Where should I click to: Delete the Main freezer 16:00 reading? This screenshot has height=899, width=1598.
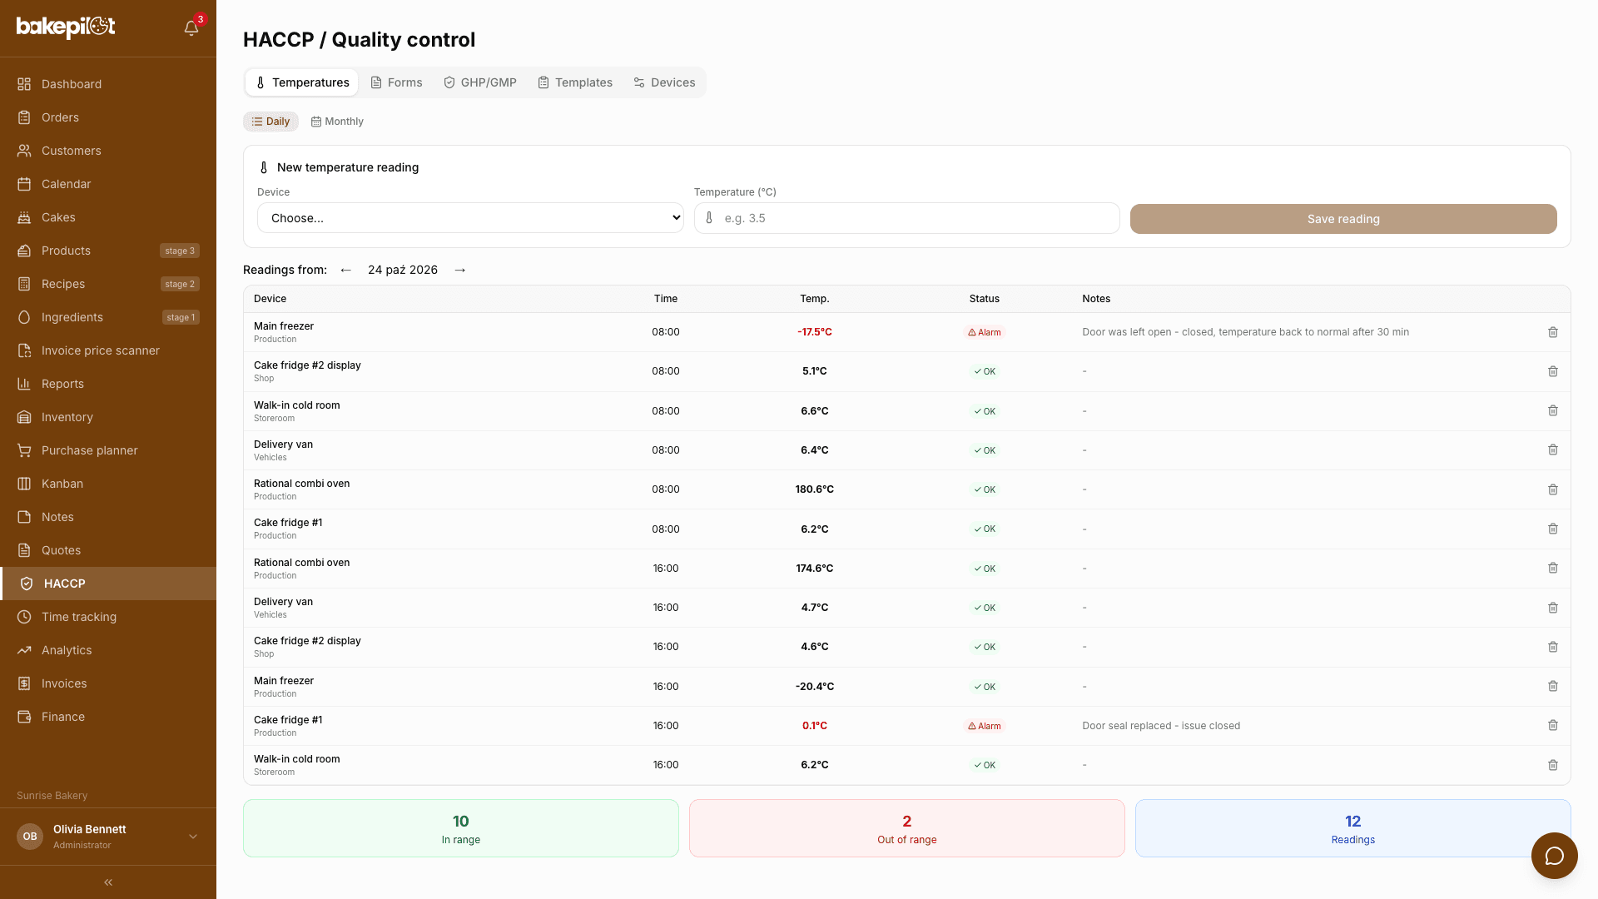1552,686
